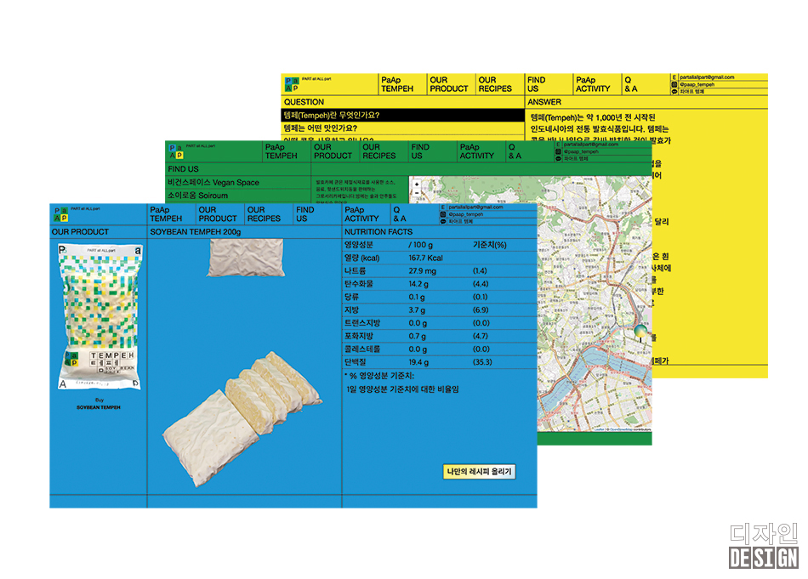Click the SOYBEAN TEMPEH 200g heading
The image size is (808, 579).
click(196, 232)
